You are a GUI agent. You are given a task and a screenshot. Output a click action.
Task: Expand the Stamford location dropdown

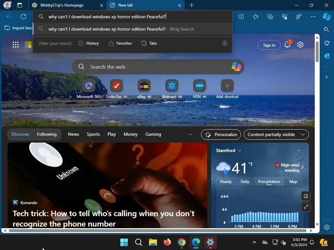(x=240, y=150)
